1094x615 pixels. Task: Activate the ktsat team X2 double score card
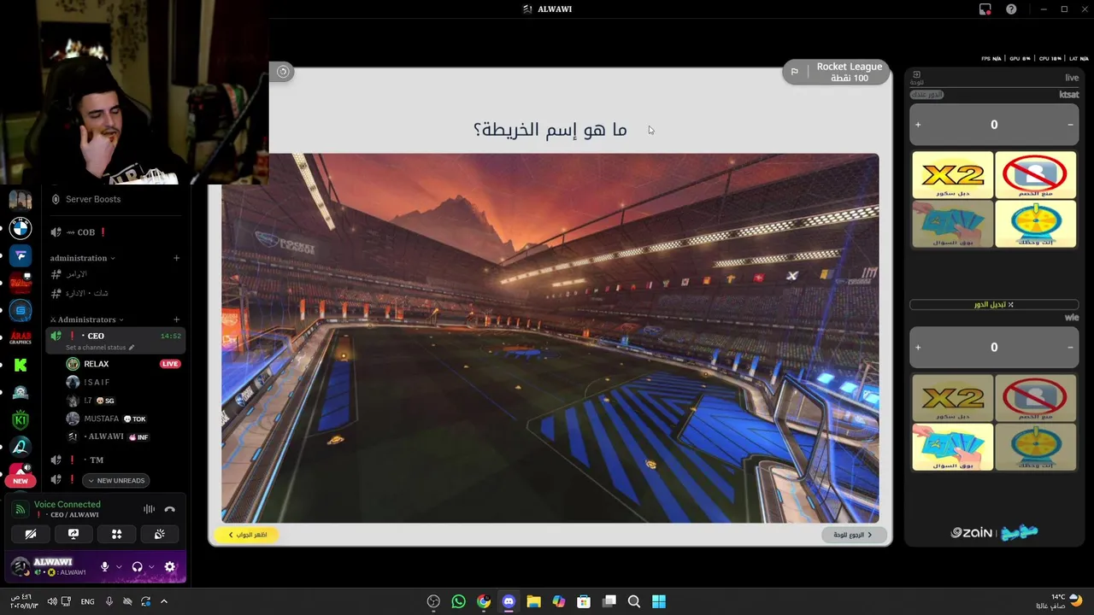pos(952,175)
